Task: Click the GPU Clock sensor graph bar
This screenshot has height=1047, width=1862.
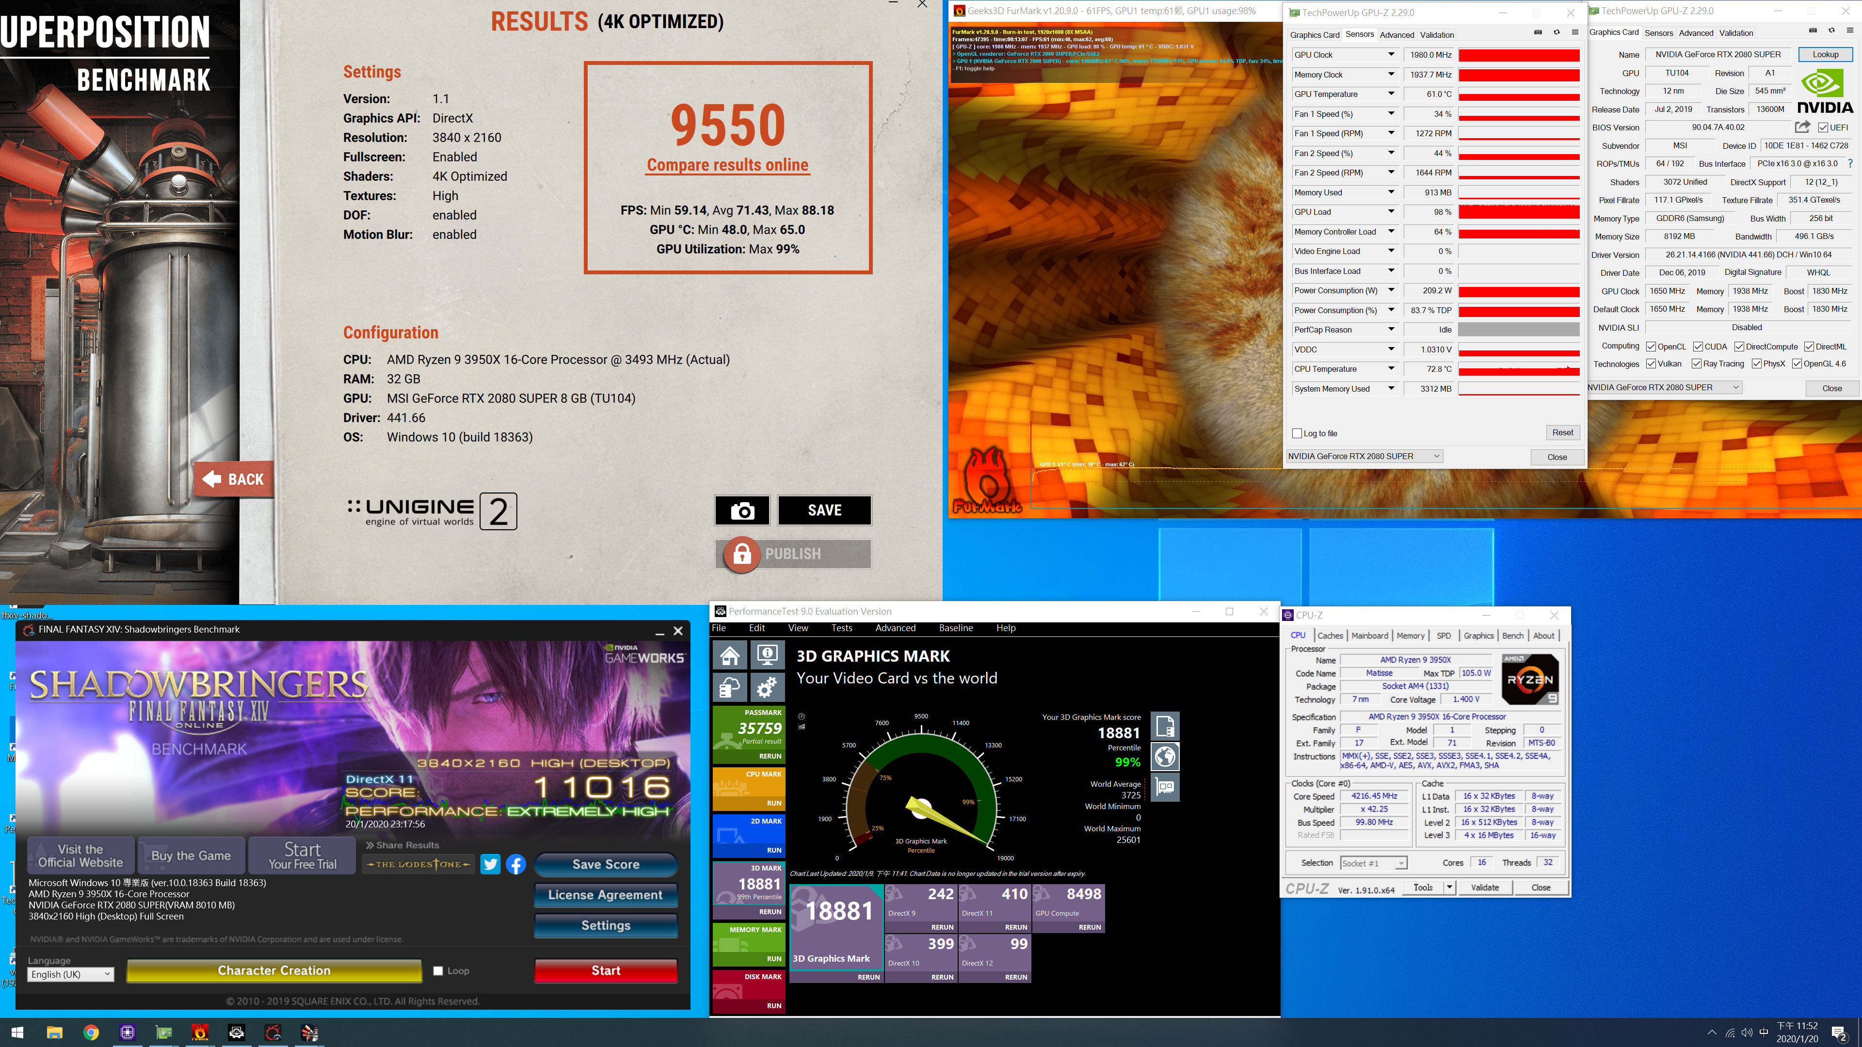Action: coord(1519,55)
